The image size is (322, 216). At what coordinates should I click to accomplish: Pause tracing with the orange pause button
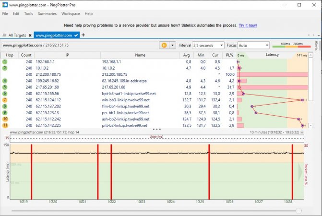164,45
